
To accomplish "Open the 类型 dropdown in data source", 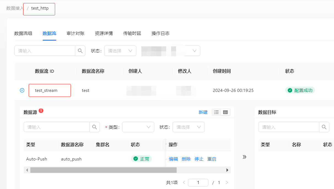I will [138, 127].
